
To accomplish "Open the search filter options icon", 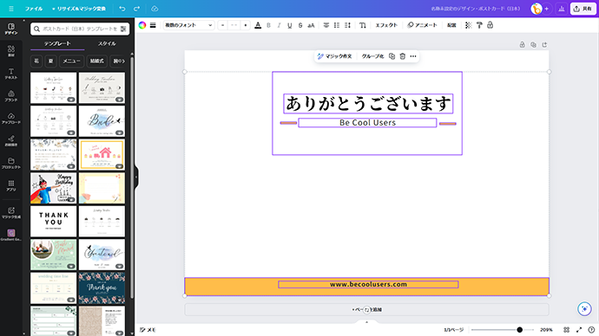I will coord(123,29).
